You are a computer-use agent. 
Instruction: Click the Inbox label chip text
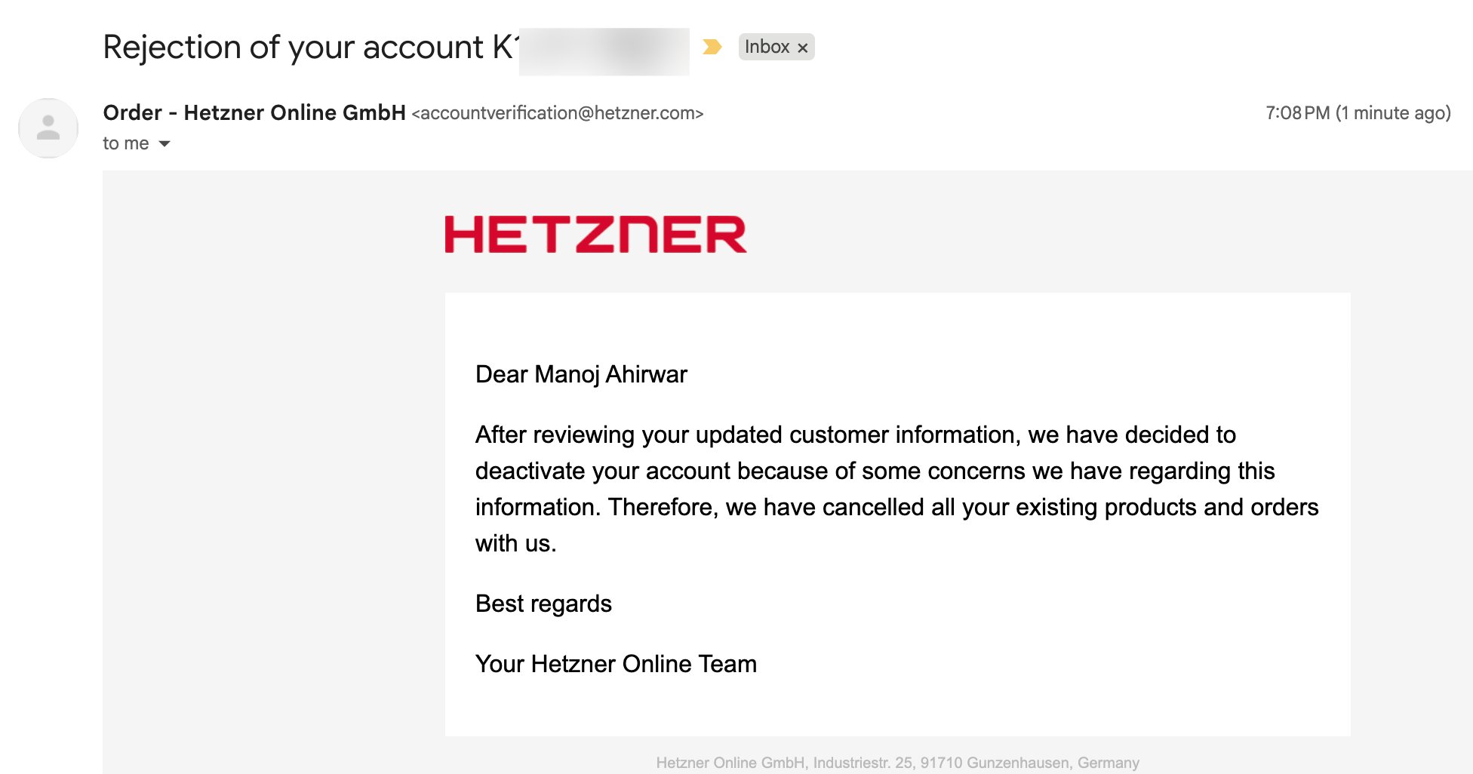(767, 47)
